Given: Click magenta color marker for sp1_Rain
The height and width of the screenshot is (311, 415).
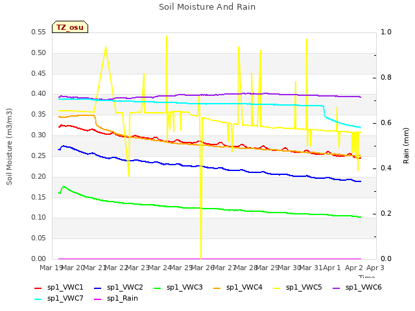Looking at the screenshot, I should click(98, 299).
